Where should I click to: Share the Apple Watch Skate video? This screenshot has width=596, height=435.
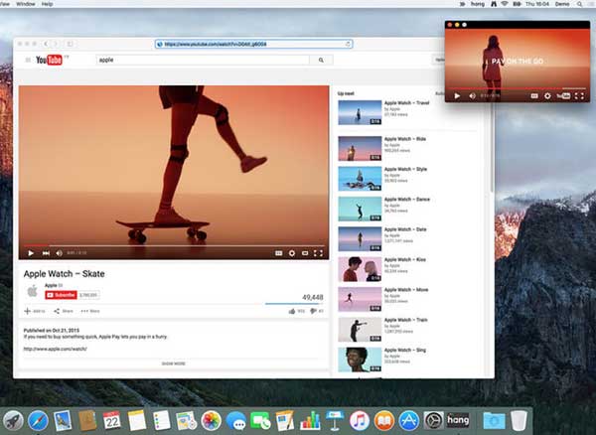pyautogui.click(x=64, y=311)
